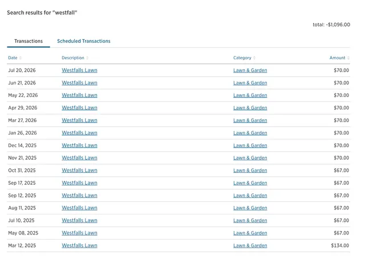Click the $67.00 amount on May 08, 2025 row

click(341, 233)
